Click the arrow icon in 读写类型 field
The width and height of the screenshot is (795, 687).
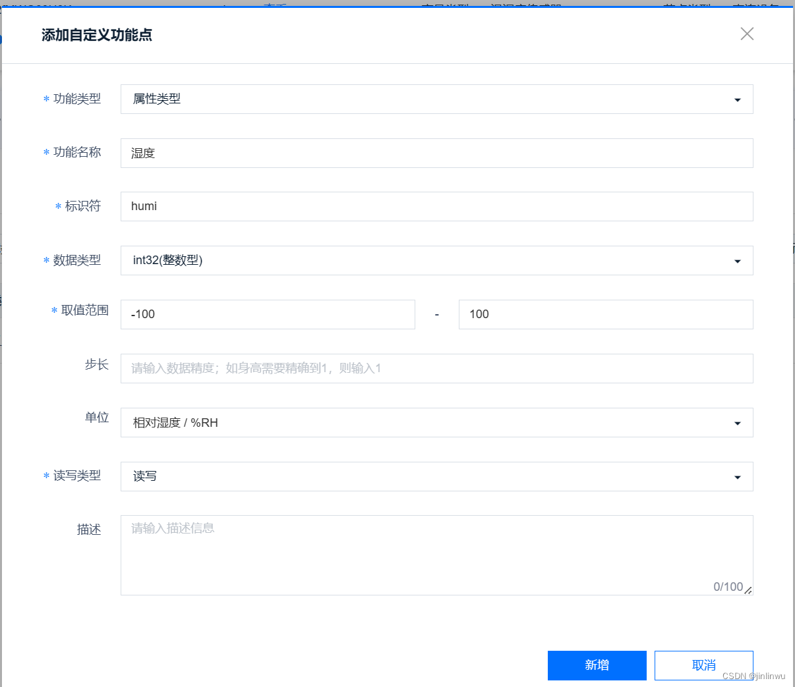tap(737, 477)
